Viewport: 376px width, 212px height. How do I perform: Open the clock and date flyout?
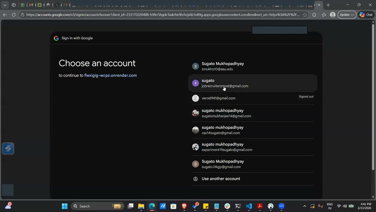click(x=365, y=206)
